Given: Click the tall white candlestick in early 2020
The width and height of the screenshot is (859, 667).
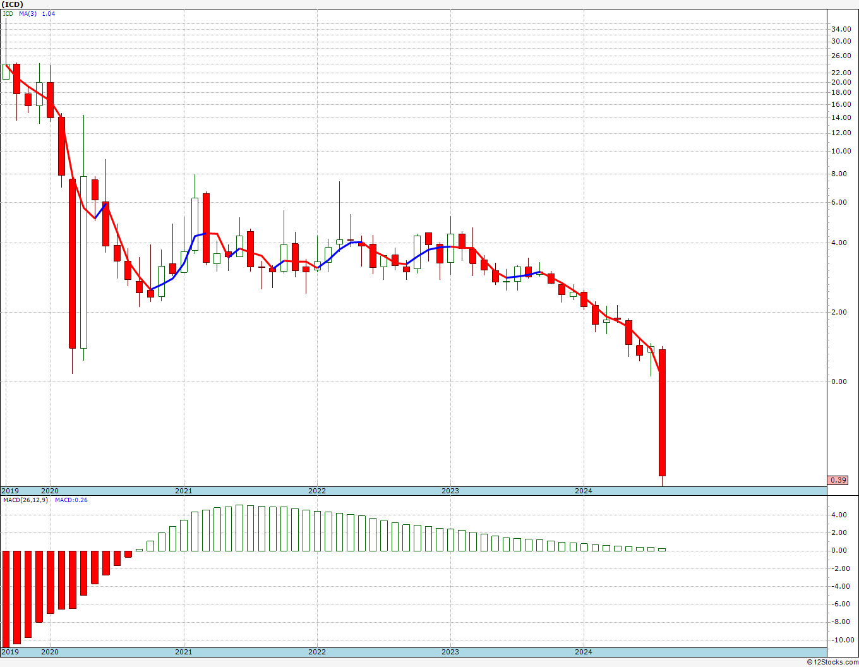Looking at the screenshot, I should [83, 262].
